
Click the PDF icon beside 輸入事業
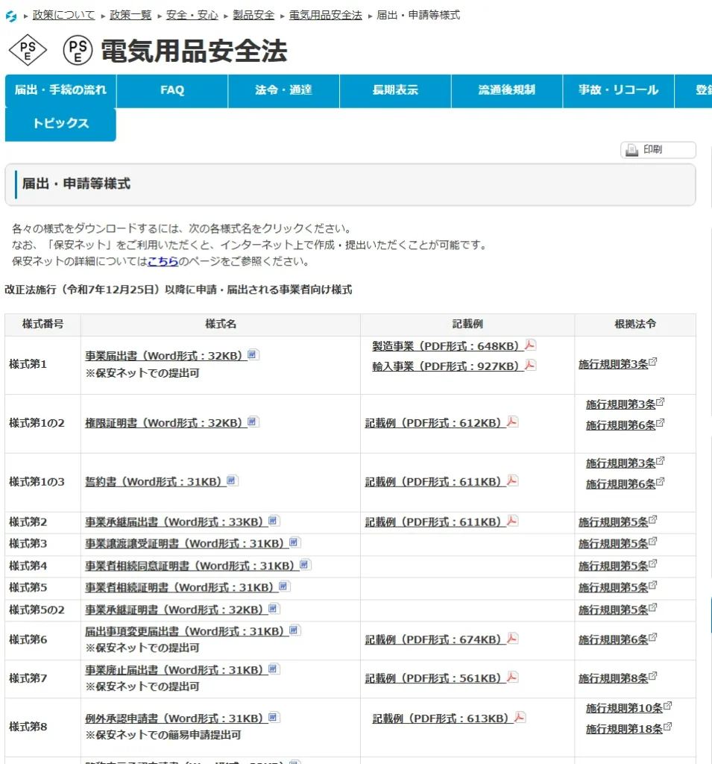point(530,365)
